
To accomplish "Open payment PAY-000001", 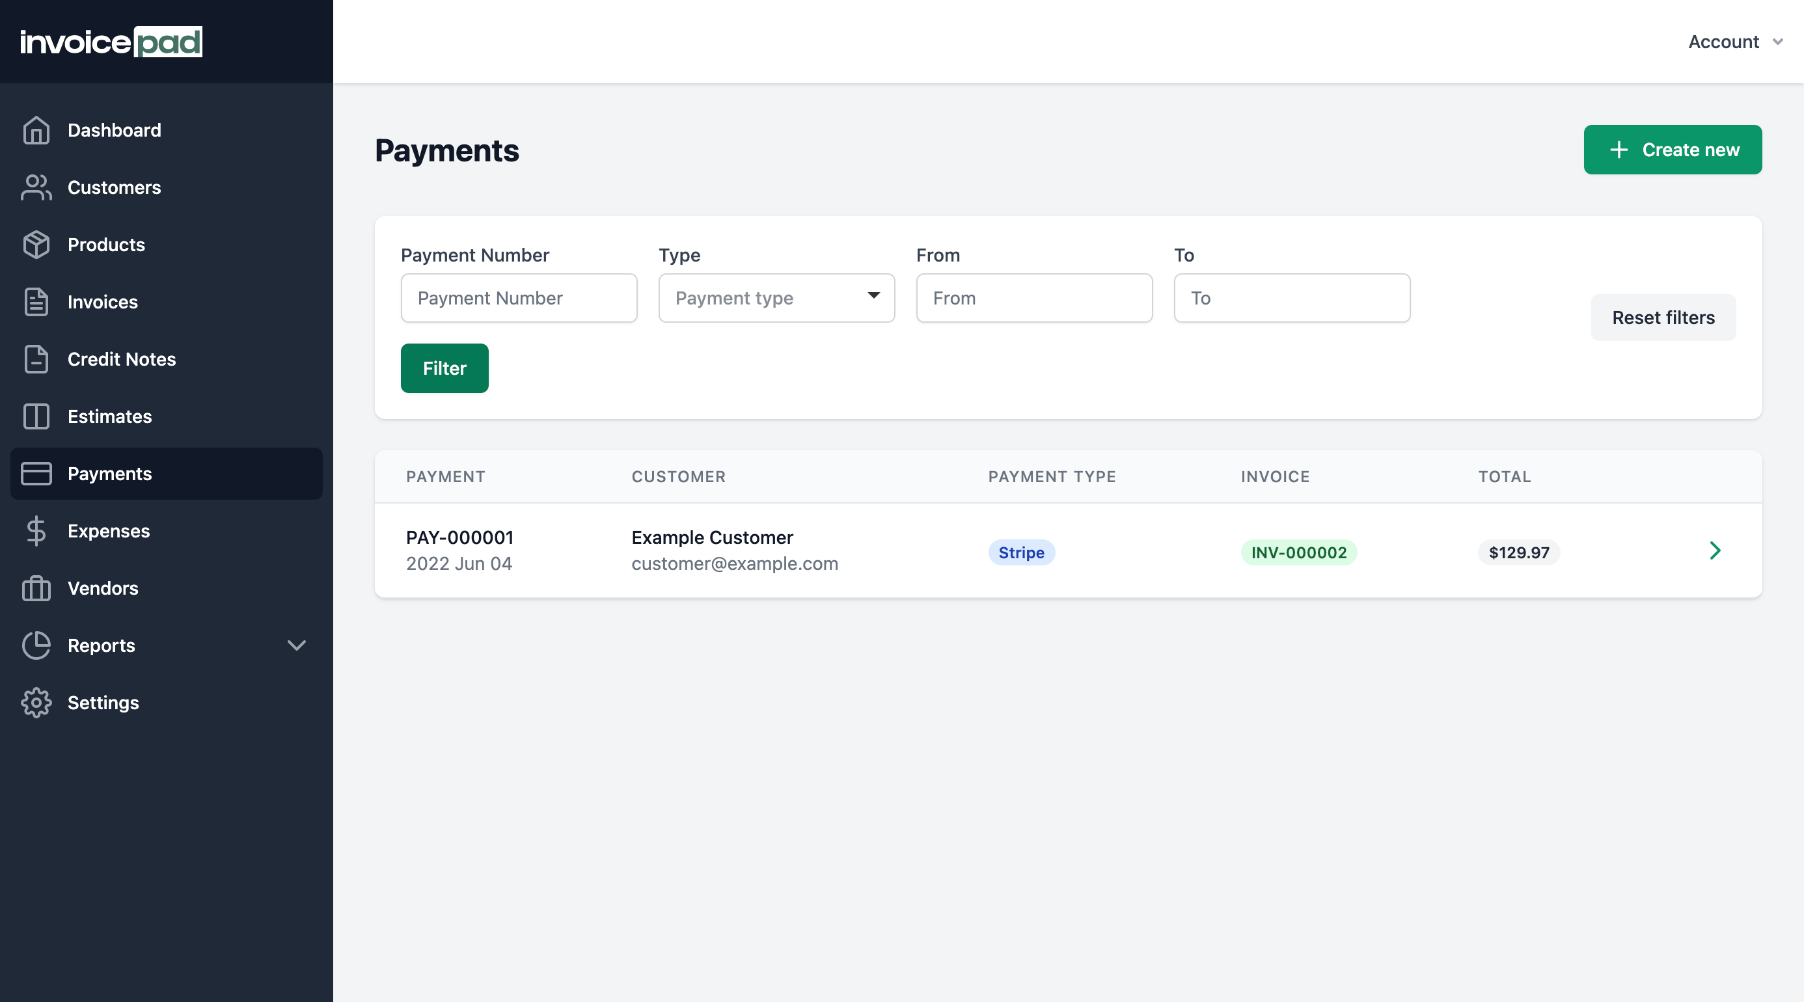I will [x=460, y=537].
